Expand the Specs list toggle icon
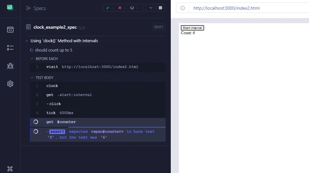 pyautogui.click(x=28, y=8)
